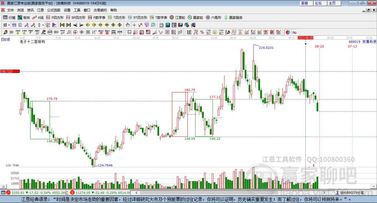Open the 行情 market quotes view
This screenshot has height=203, width=377.
pyautogui.click(x=9, y=18)
